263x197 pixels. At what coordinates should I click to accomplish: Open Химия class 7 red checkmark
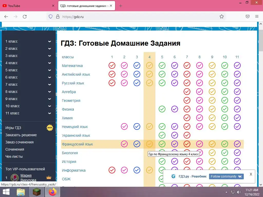187,118
